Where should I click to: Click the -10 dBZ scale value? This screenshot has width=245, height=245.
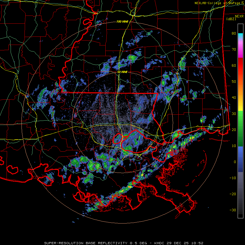233,178
